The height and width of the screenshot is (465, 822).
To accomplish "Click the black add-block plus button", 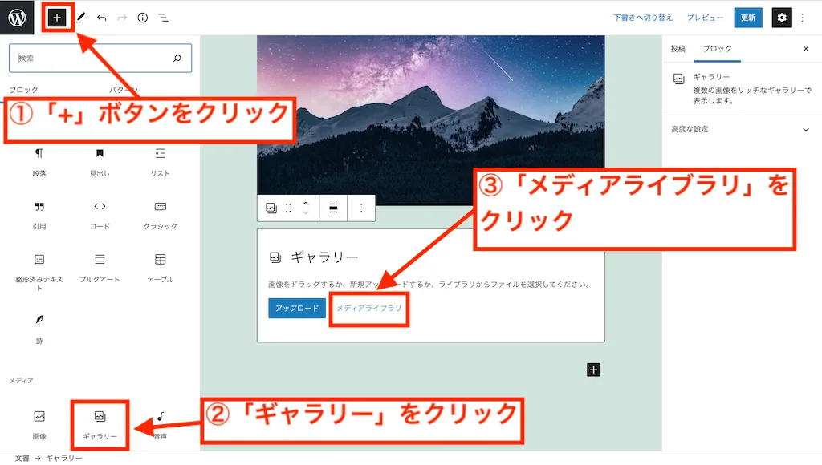I will [x=593, y=370].
